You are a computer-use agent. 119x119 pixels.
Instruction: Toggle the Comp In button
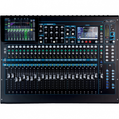tap(73, 34)
